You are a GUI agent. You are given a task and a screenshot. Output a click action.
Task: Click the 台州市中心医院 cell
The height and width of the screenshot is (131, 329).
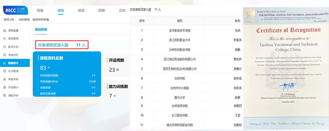pyautogui.click(x=180, y=88)
